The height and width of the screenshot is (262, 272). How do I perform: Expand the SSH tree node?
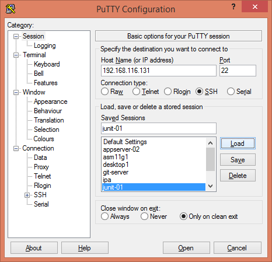tap(27, 195)
